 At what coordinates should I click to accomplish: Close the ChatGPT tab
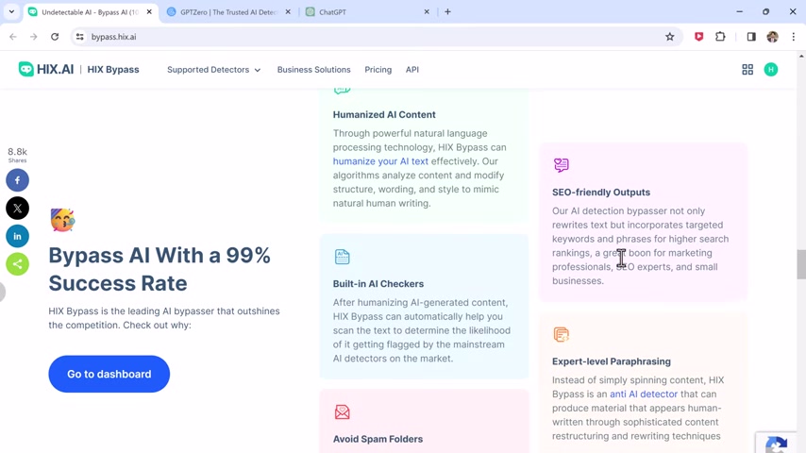point(427,12)
